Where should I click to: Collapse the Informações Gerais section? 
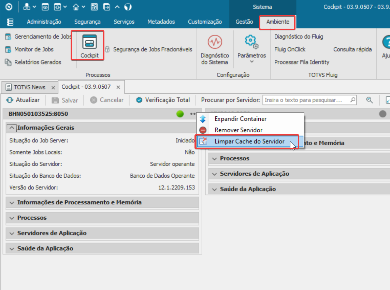click(12, 128)
